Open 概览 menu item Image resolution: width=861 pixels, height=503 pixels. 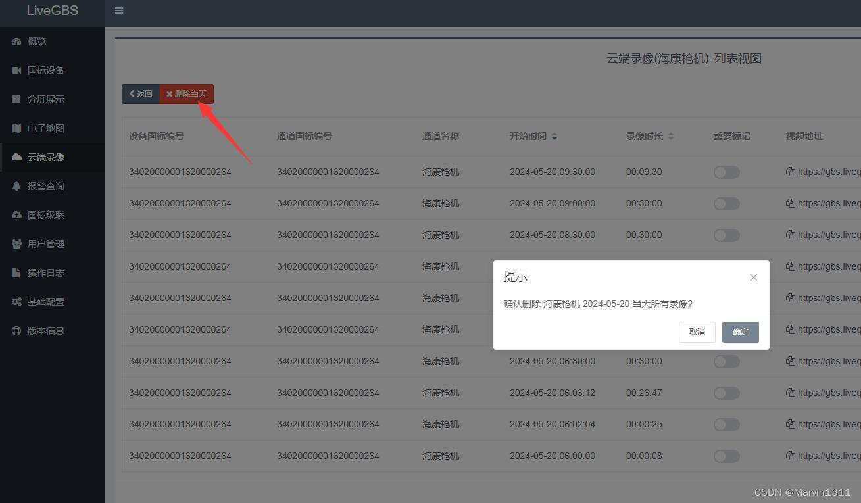click(53, 41)
